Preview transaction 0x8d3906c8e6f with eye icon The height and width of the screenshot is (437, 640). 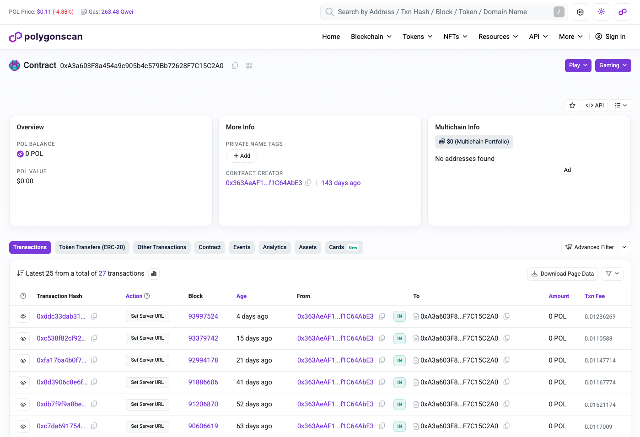[x=23, y=382]
